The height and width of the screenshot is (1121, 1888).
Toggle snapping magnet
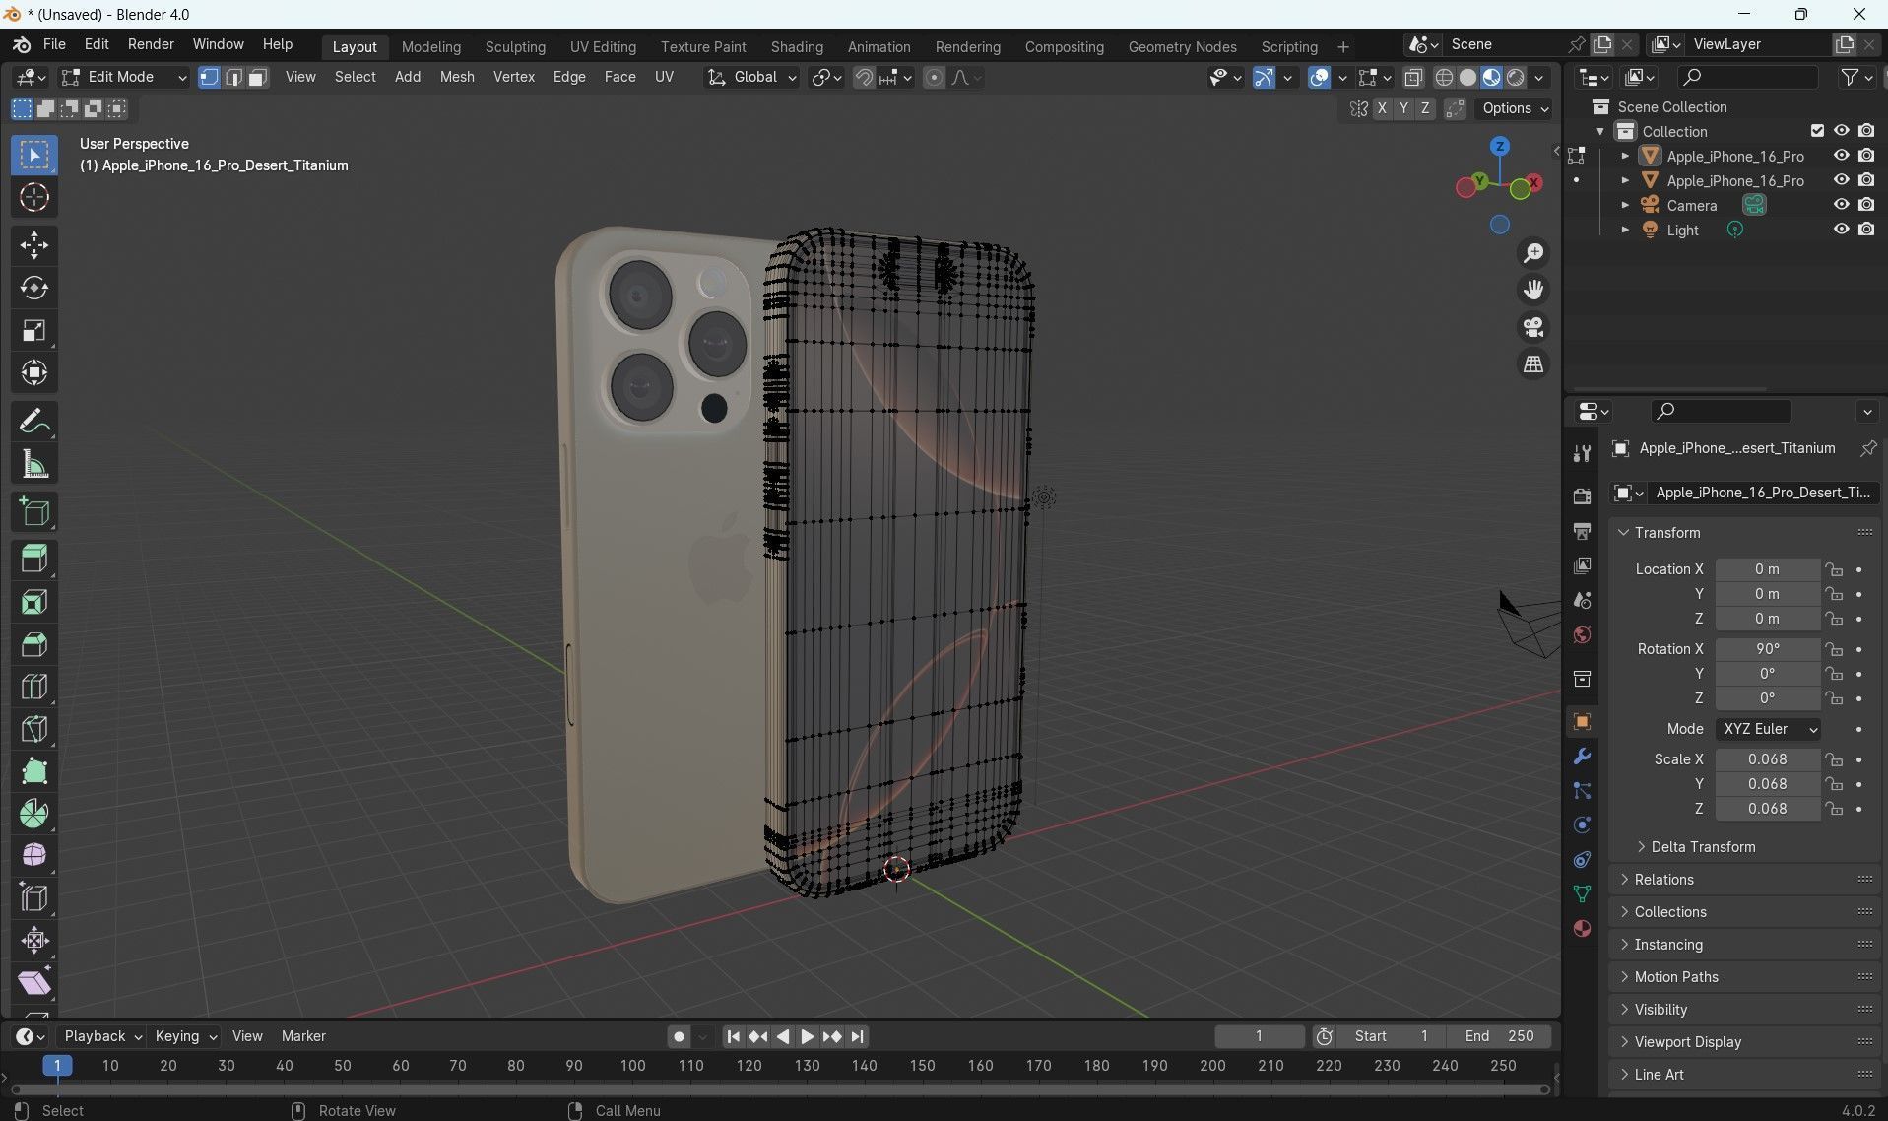point(863,78)
